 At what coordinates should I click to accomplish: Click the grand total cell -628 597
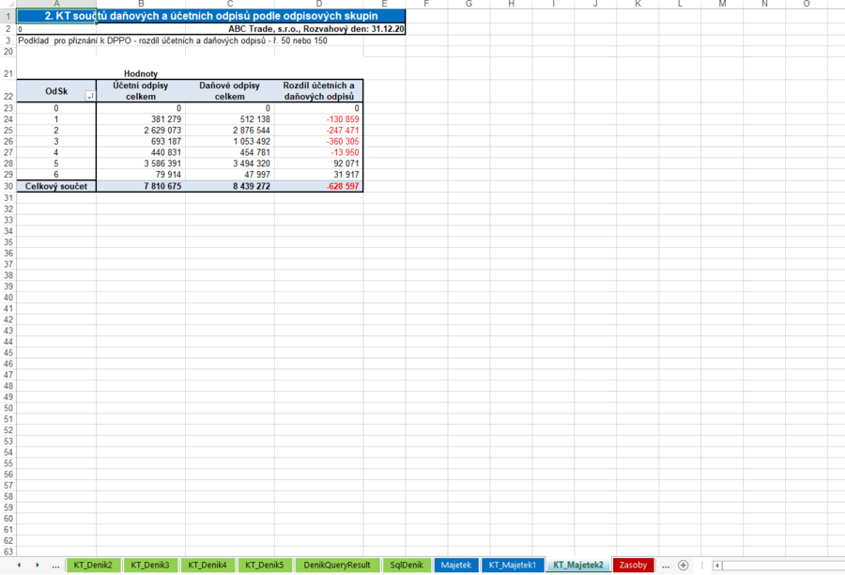pyautogui.click(x=319, y=187)
